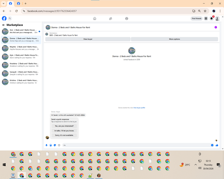Viewport: 224px width, 179px height.
Task: Attach a photo with the image icon
Action: [51, 145]
